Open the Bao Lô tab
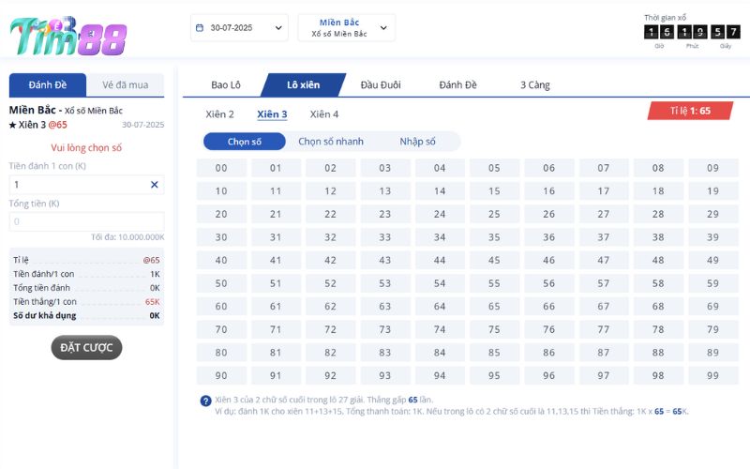 (225, 85)
